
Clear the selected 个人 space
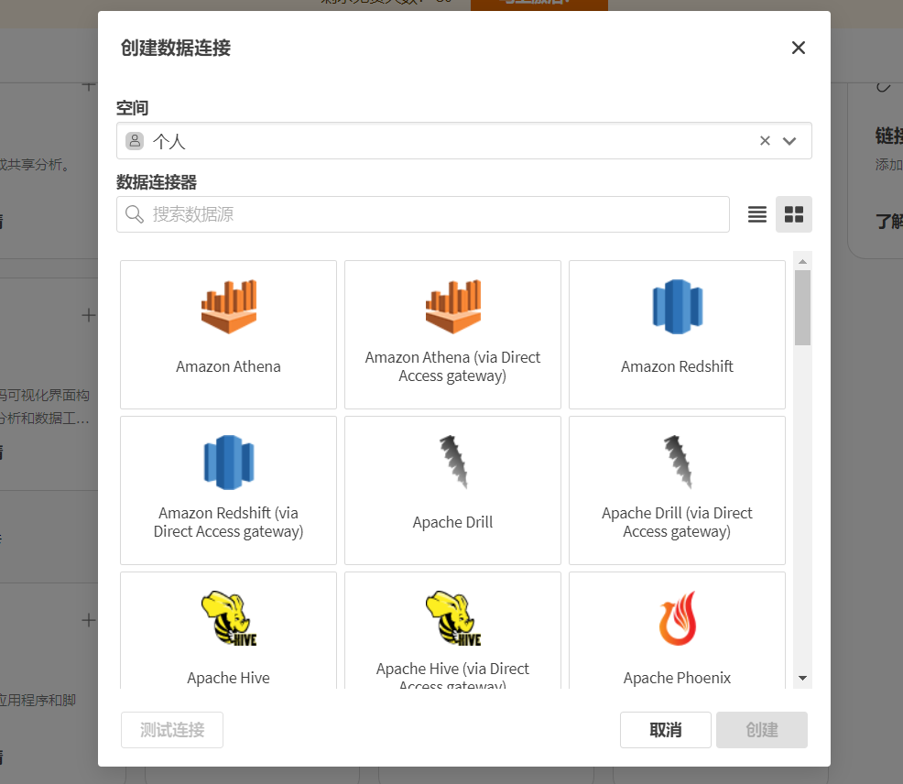click(765, 140)
